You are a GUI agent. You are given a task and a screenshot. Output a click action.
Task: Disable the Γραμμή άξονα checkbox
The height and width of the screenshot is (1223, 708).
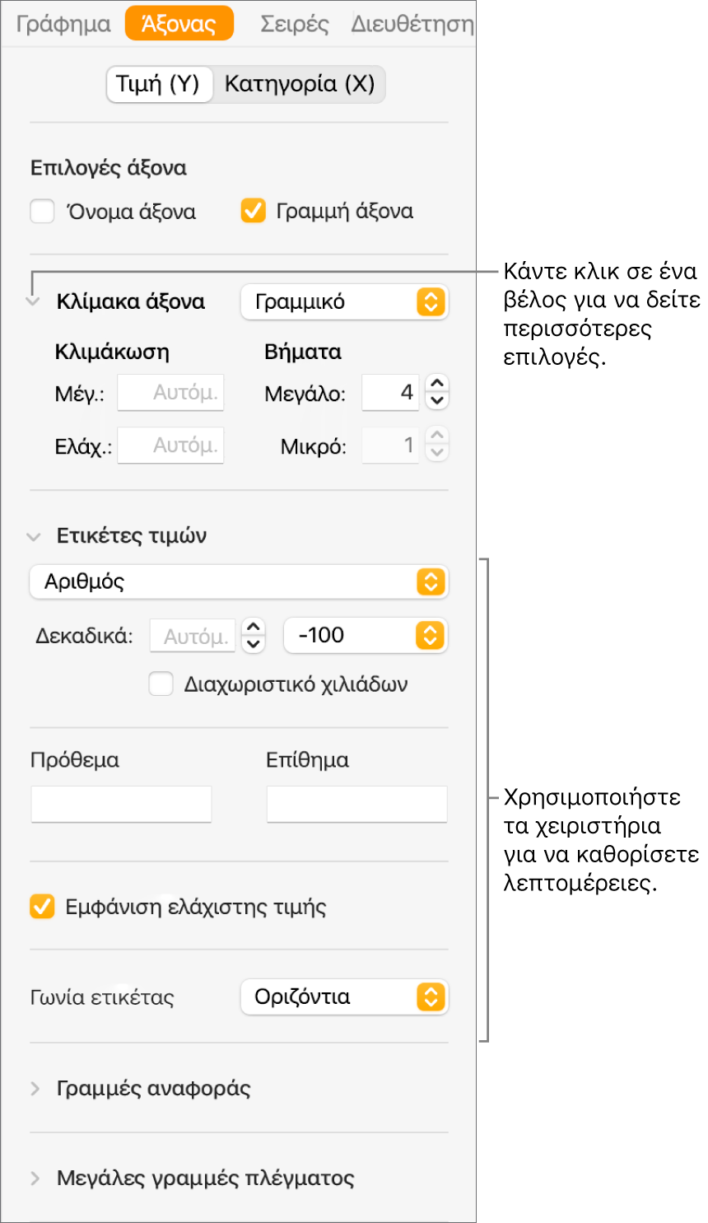pos(253,212)
